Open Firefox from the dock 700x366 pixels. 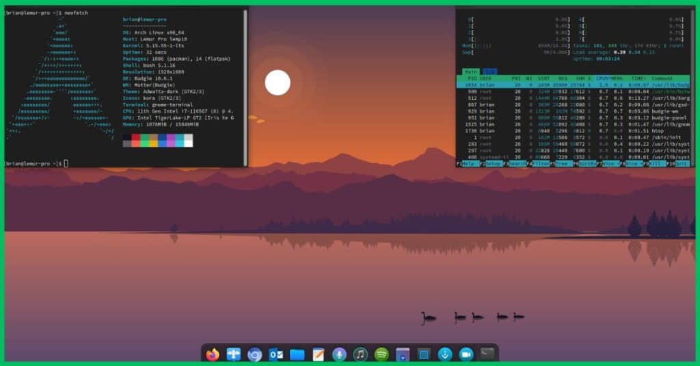point(213,354)
